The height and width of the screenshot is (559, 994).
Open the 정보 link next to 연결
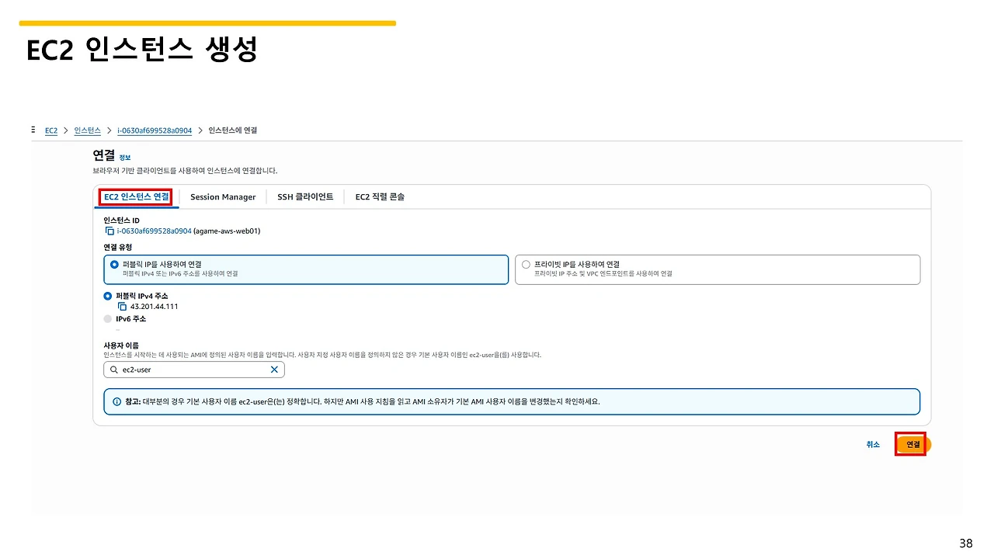(x=125, y=158)
